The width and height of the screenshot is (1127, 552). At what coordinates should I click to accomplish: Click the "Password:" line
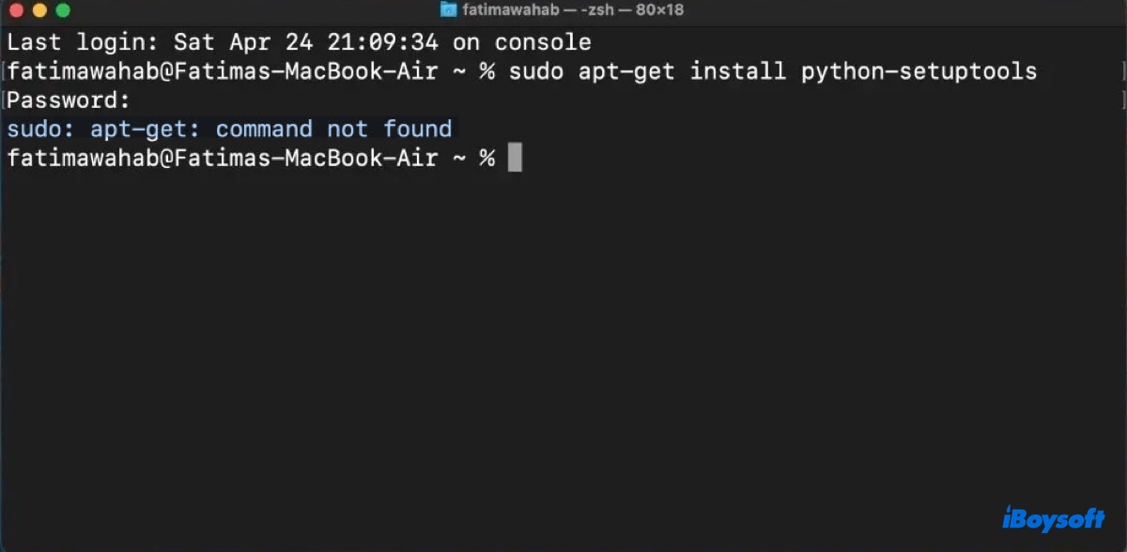69,100
